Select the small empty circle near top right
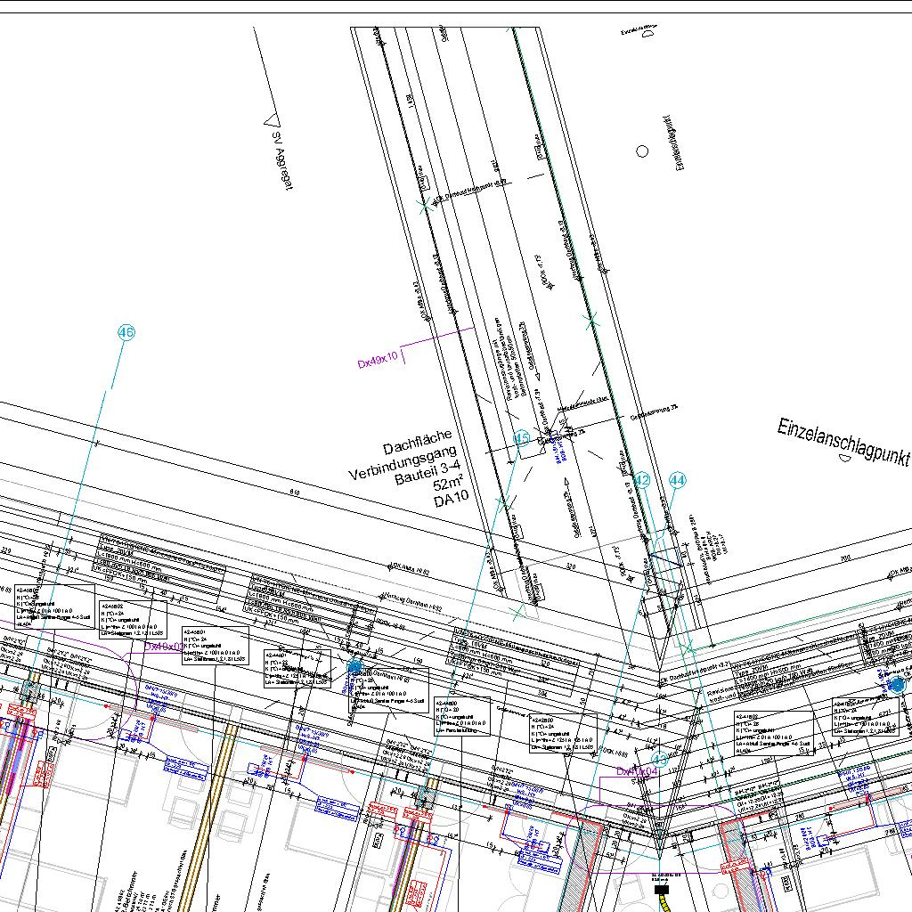 coord(642,151)
